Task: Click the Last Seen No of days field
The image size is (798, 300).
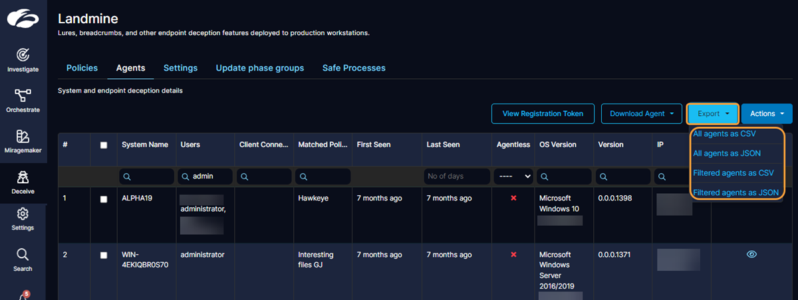Action: click(454, 177)
